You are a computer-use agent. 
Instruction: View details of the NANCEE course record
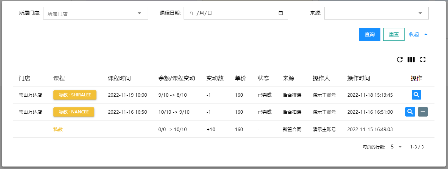pos(410,112)
